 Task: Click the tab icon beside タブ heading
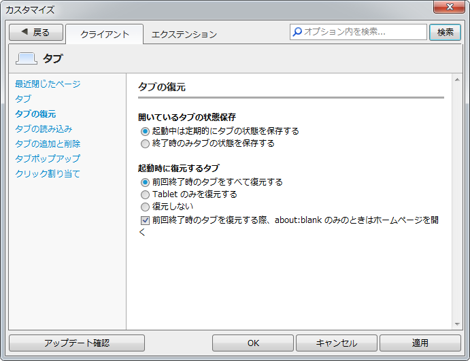pyautogui.click(x=27, y=58)
